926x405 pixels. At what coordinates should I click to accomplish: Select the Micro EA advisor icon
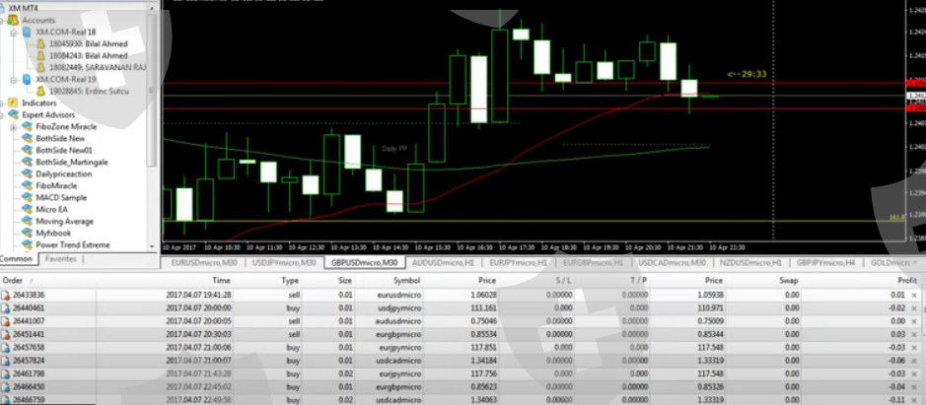click(28, 209)
